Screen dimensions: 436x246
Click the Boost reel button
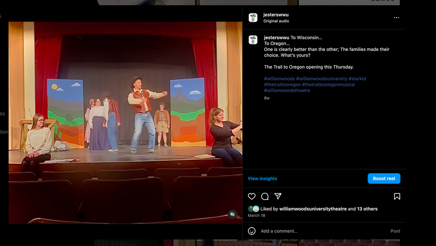[384, 179]
